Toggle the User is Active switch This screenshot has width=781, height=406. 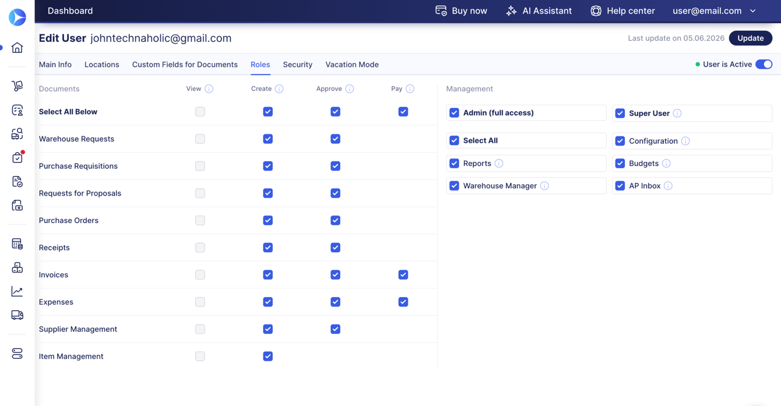pyautogui.click(x=764, y=64)
